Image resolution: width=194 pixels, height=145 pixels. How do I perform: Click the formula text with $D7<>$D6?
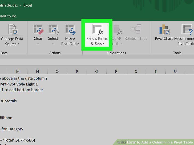click(x=18, y=140)
